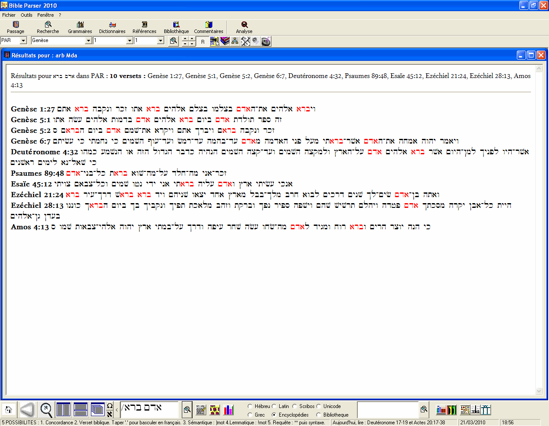
Task: Click the Amos 4:13 verse reference
Action: click(x=30, y=227)
